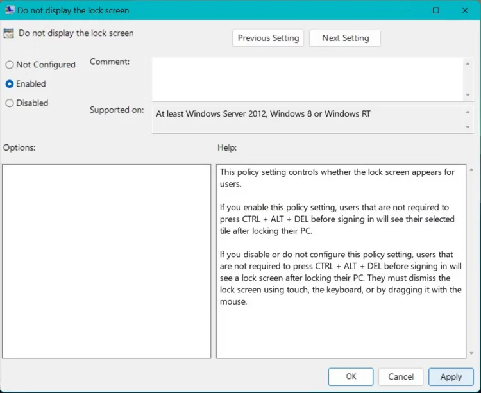Apply the policy changes
The width and height of the screenshot is (481, 393).
(x=451, y=377)
